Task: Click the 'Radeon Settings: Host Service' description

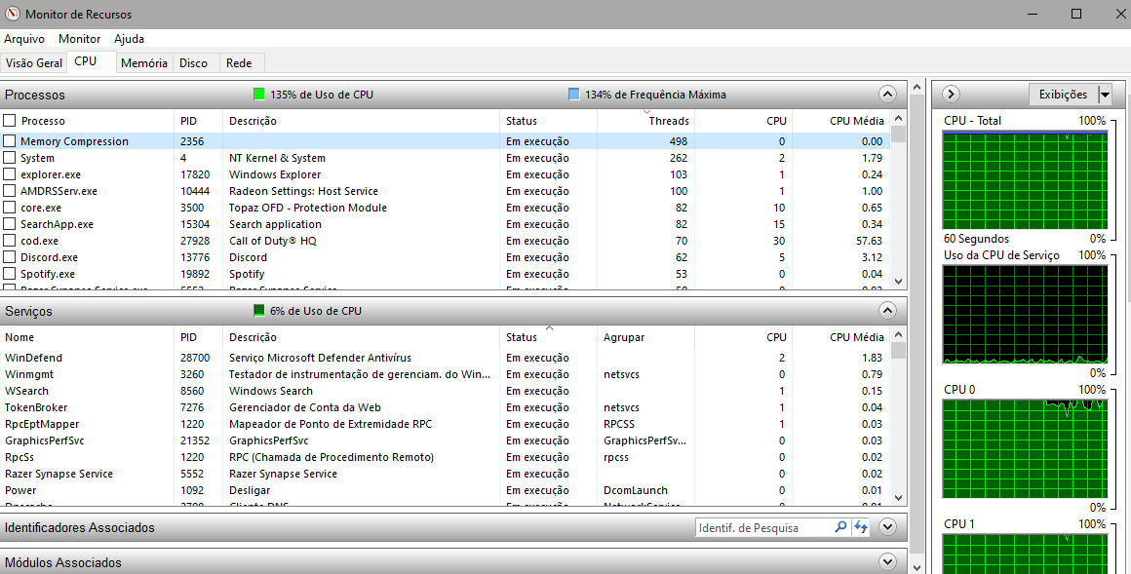Action: [x=303, y=191]
